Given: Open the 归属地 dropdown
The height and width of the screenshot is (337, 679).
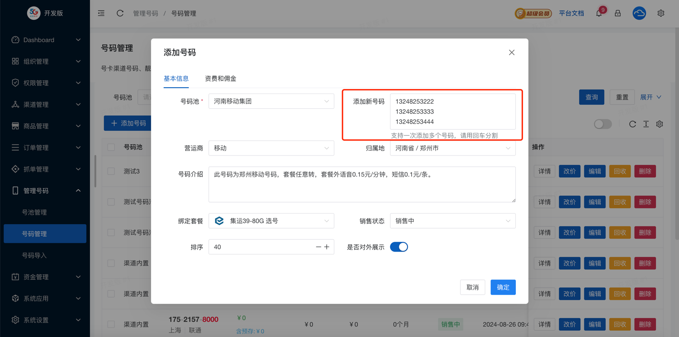Looking at the screenshot, I should (x=453, y=148).
